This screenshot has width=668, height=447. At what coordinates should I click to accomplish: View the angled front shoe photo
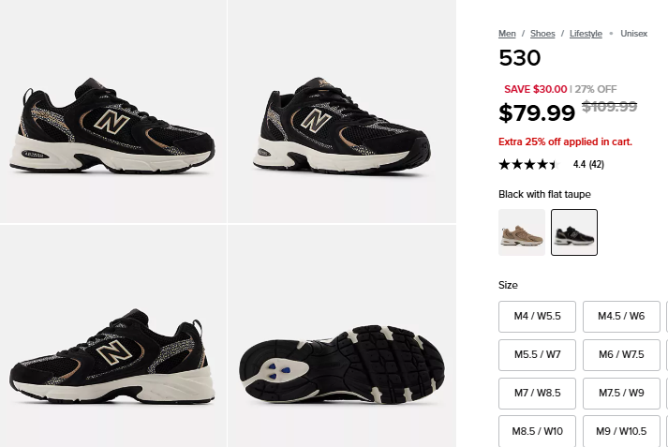point(341,111)
